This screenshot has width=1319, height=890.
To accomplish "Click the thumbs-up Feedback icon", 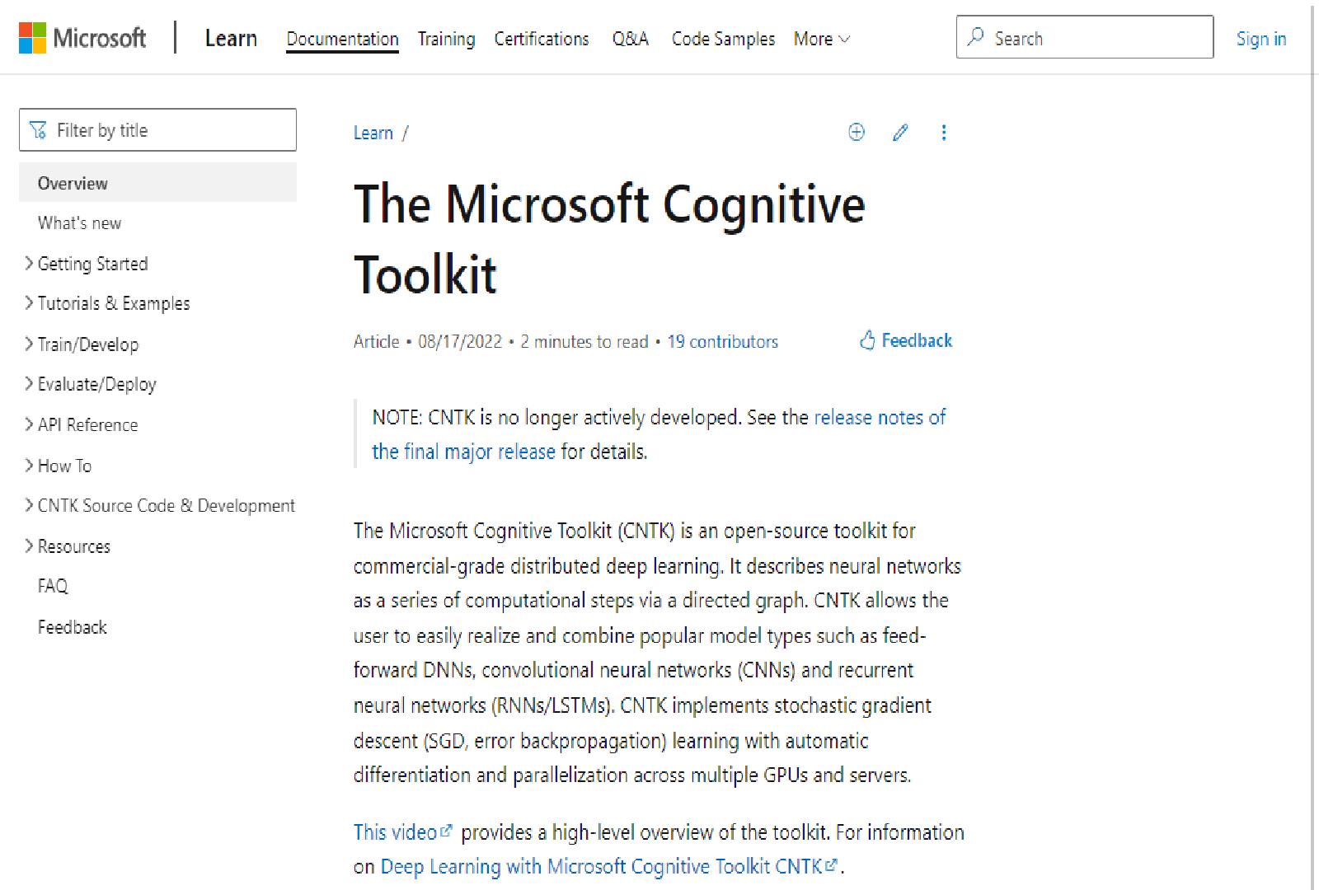I will (x=867, y=340).
